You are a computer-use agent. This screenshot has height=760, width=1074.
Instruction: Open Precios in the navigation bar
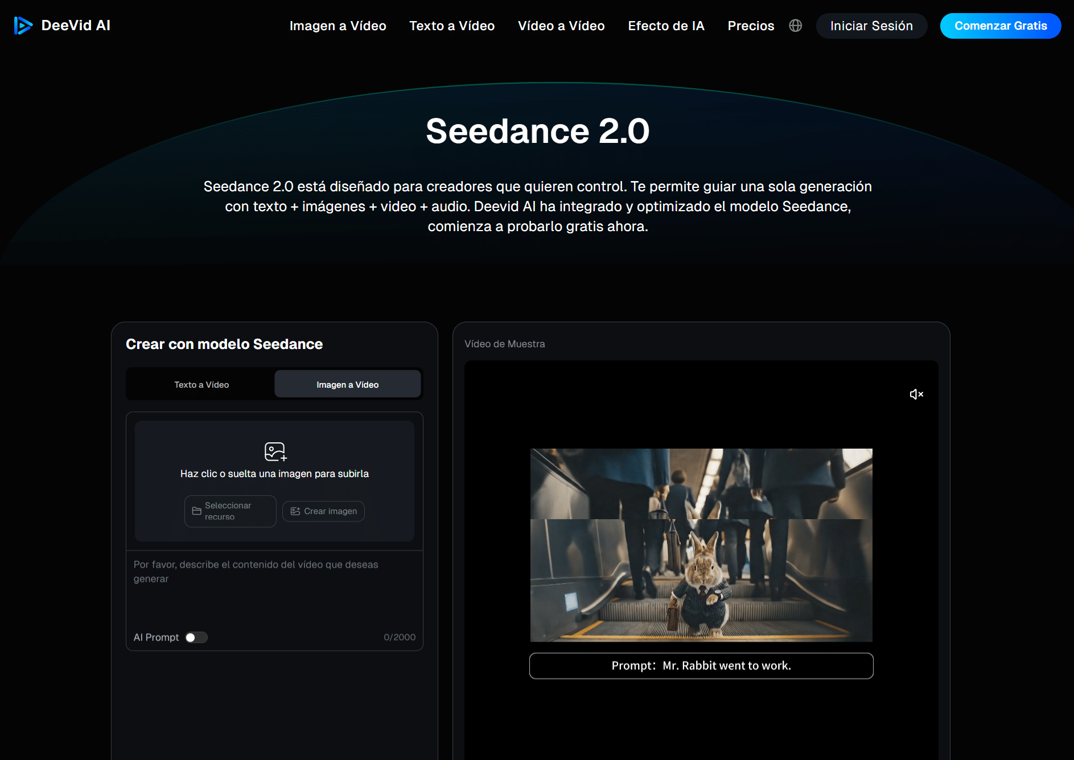click(x=750, y=26)
